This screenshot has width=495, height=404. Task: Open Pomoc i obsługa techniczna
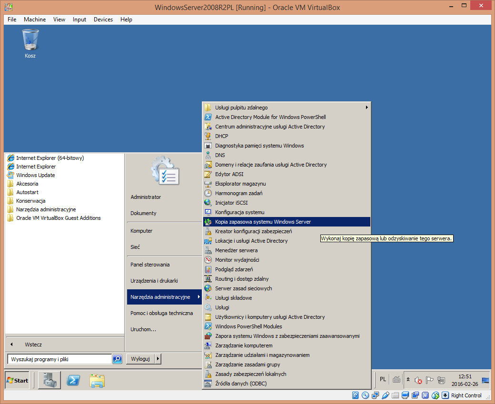[162, 313]
